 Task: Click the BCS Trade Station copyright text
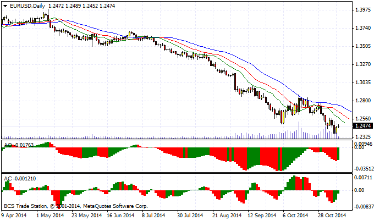click(x=76, y=206)
